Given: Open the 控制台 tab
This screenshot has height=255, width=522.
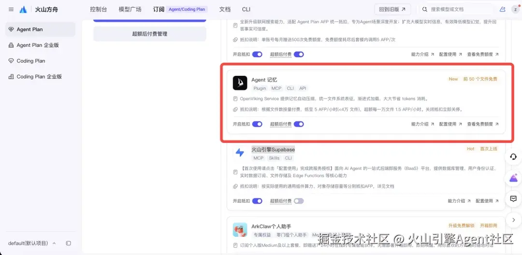Looking at the screenshot, I should tap(99, 9).
